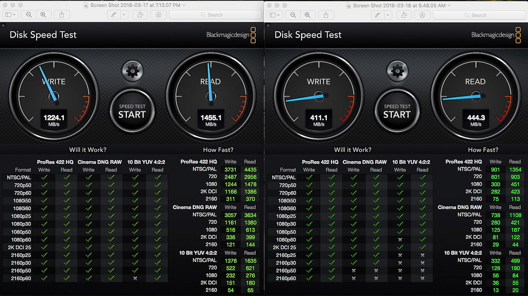Click the 2K DCI 25 row label, left window

20,247
